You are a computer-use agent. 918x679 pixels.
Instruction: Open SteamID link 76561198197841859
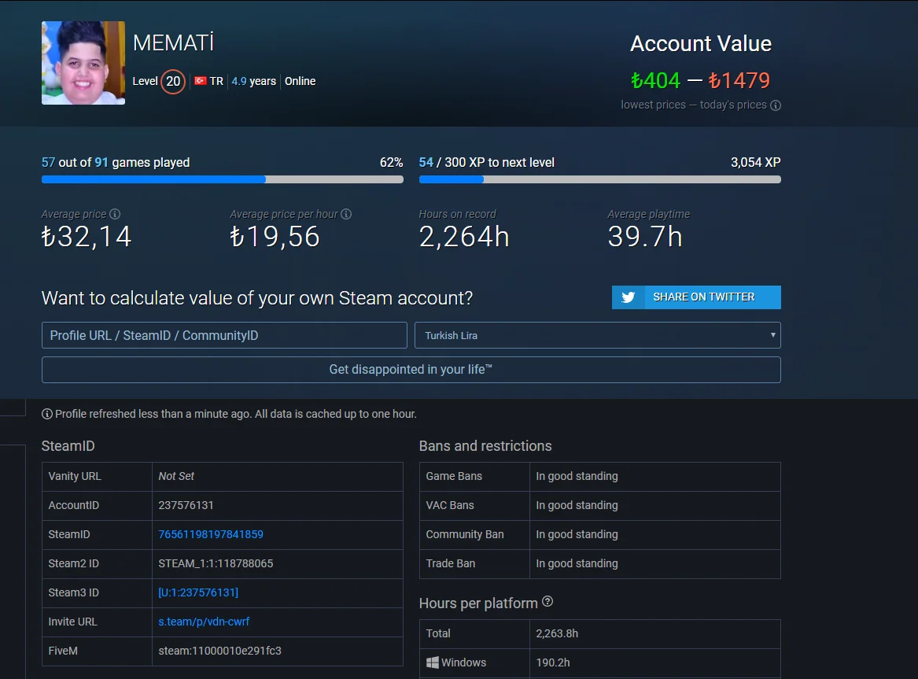point(211,534)
